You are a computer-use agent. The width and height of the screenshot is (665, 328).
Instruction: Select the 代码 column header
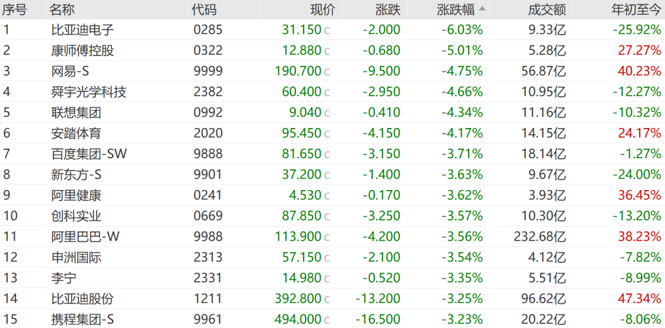click(x=204, y=9)
